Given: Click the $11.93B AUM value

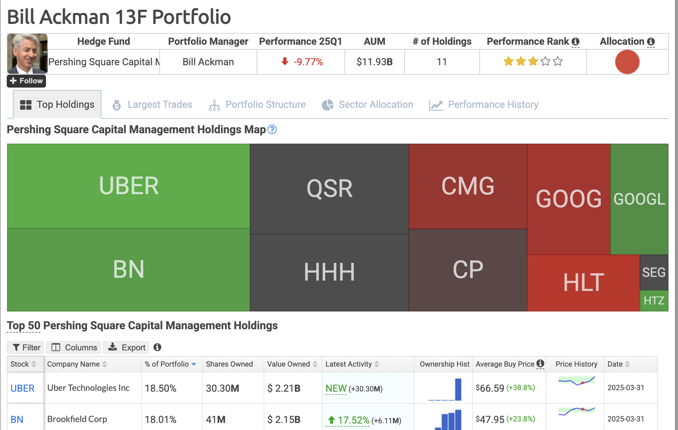Looking at the screenshot, I should click(x=375, y=62).
